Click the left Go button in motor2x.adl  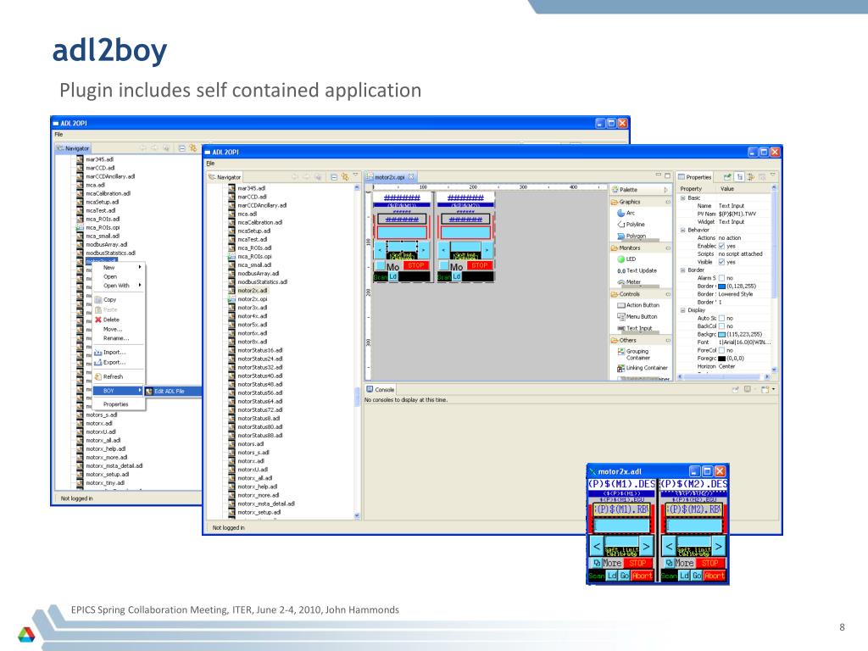pos(624,576)
